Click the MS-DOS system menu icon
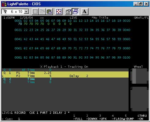This screenshot has height=122, width=150. (x=4, y=4)
